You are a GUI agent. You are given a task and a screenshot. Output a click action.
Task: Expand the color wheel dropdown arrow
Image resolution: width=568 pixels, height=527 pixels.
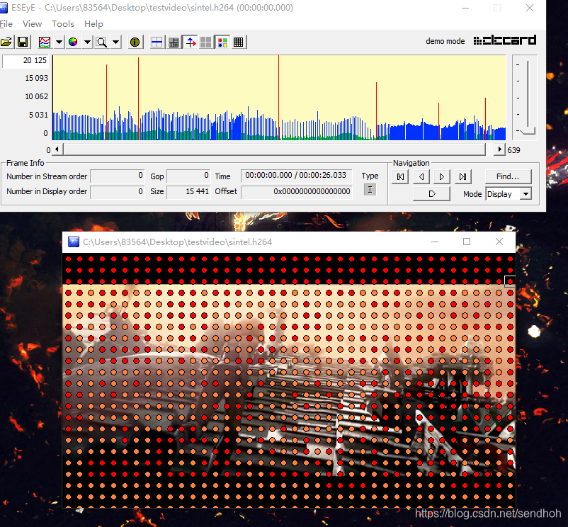[x=87, y=42]
